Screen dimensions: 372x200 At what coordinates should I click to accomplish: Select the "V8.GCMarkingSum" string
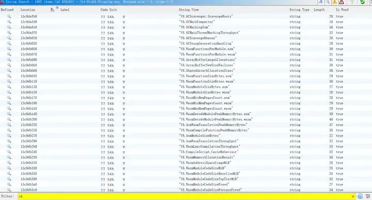[194, 27]
